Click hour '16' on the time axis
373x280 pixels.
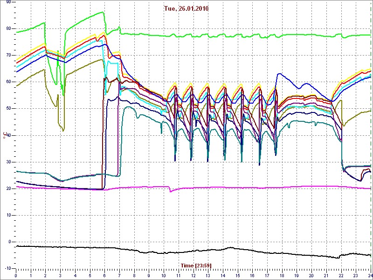[x=252, y=275]
